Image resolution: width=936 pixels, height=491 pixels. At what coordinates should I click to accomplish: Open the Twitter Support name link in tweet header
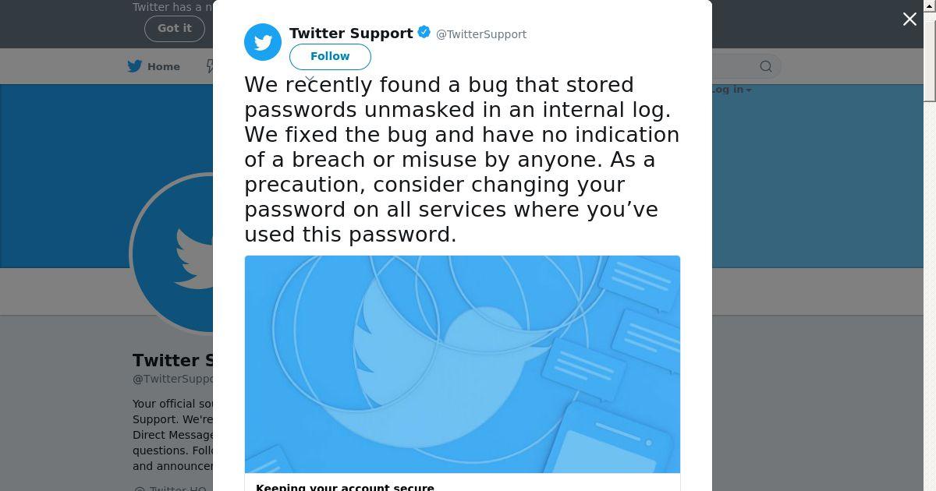(351, 34)
